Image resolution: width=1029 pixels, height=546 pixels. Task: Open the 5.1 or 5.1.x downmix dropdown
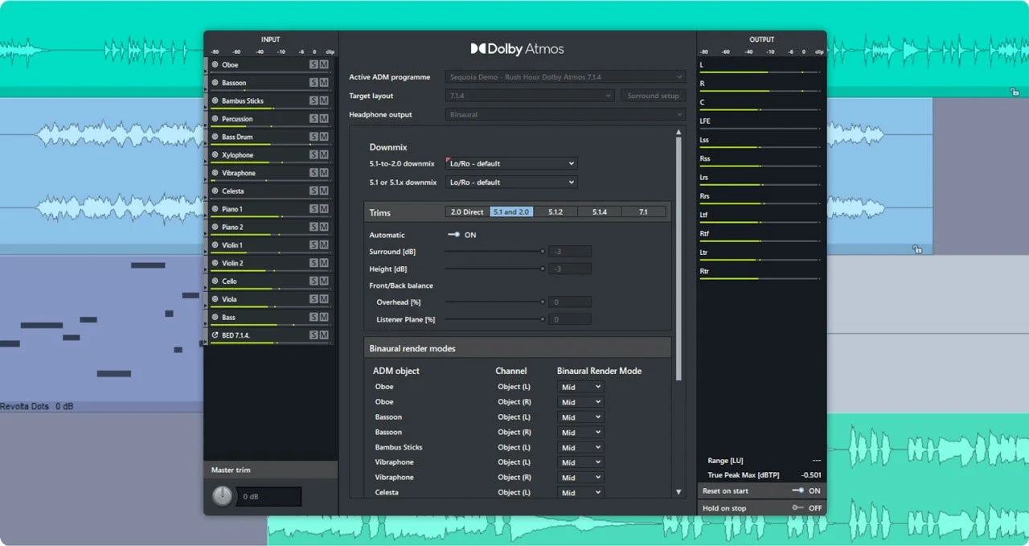pyautogui.click(x=511, y=182)
